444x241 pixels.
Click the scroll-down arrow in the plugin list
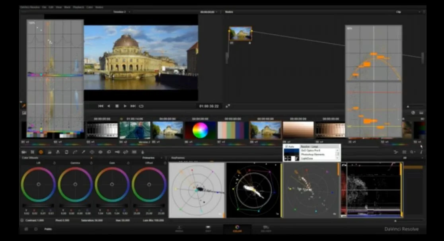pos(337,158)
